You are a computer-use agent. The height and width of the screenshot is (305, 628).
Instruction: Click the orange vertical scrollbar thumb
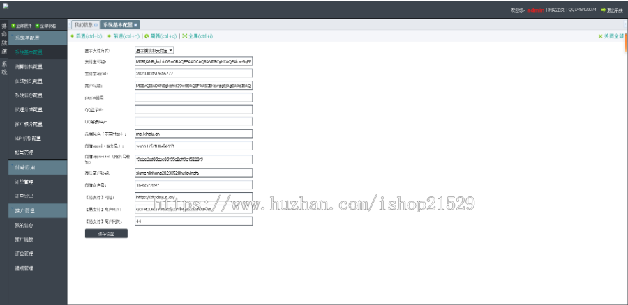coord(626,43)
